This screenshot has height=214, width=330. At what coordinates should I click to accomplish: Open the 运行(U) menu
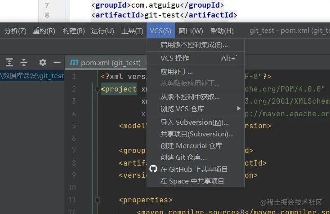click(x=103, y=31)
